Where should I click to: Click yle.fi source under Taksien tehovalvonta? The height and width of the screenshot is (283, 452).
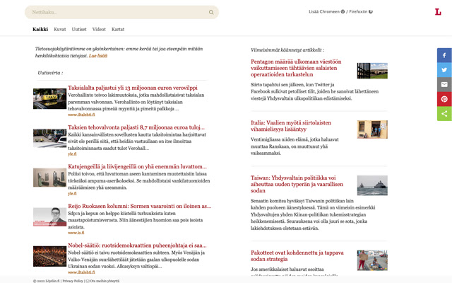tap(72, 154)
